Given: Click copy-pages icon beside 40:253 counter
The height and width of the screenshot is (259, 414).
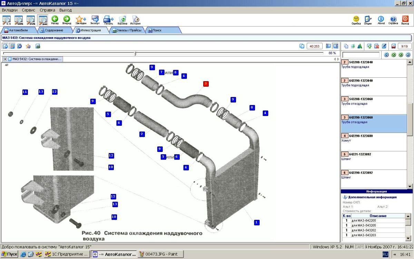Looking at the screenshot, I should tap(302, 46).
